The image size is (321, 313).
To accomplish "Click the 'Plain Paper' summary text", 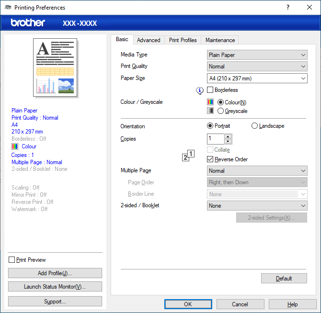I will pyautogui.click(x=24, y=111).
